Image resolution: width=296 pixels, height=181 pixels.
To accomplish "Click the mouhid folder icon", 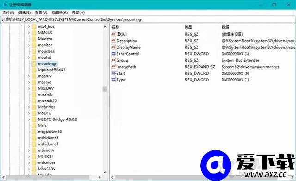I will point(34,57).
